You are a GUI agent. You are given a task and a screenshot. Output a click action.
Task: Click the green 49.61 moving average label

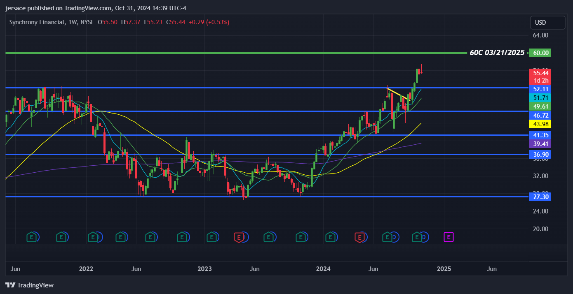click(x=541, y=106)
